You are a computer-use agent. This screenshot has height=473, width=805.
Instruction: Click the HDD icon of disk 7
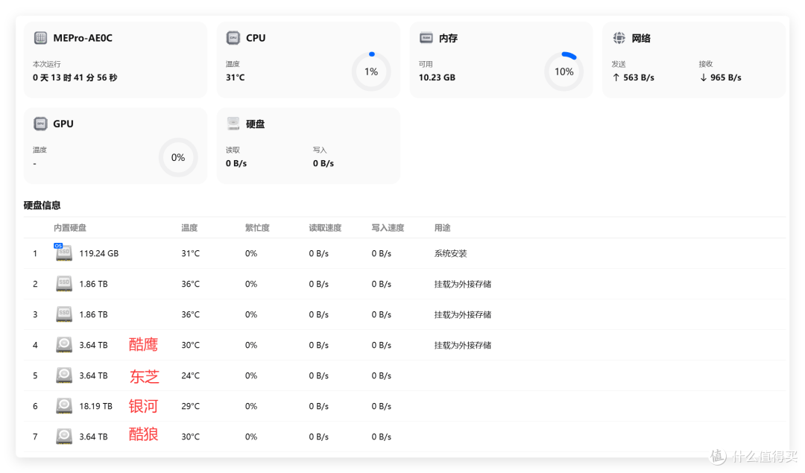63,437
